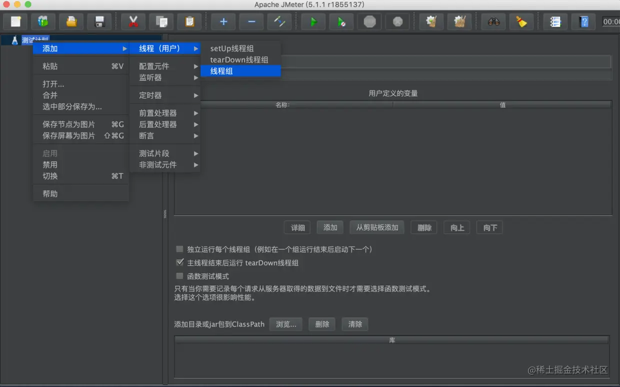Expand the 断言 submenu

[165, 136]
